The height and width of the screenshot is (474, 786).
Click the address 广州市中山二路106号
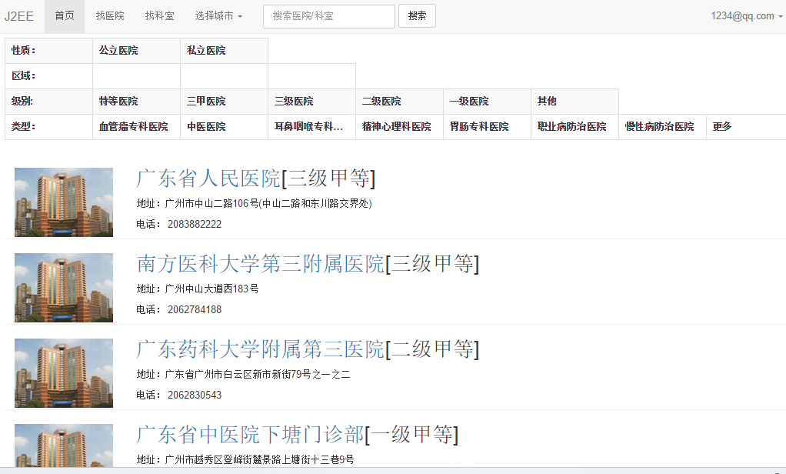click(x=211, y=203)
